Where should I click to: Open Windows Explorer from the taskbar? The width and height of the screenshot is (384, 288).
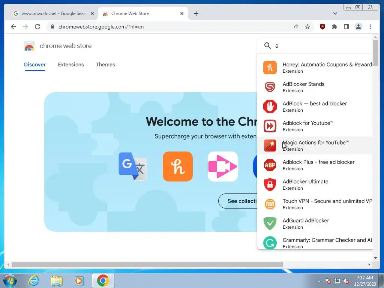tap(57, 280)
